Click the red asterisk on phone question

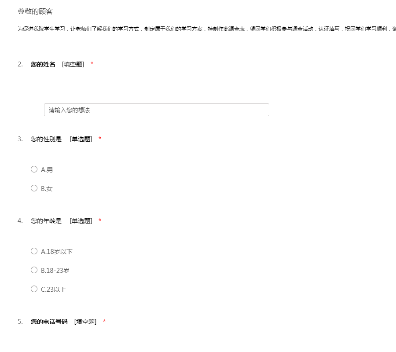104,322
